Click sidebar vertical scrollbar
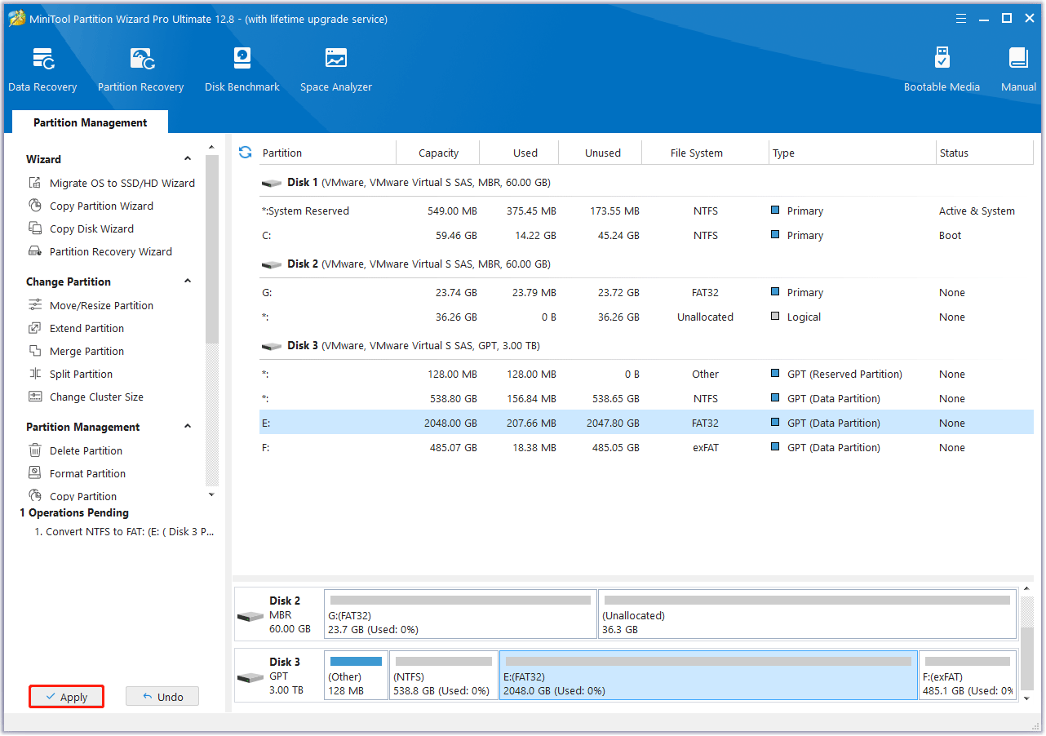 click(x=212, y=249)
